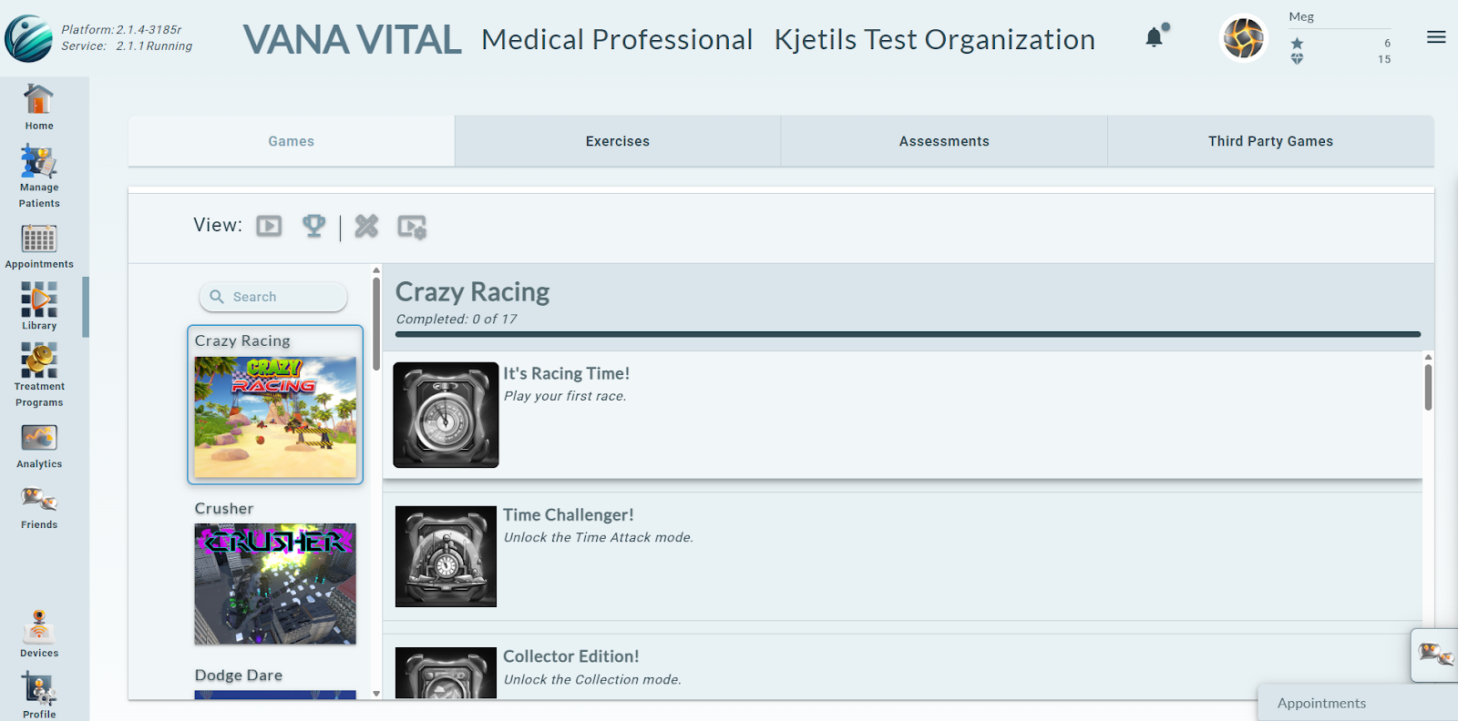Screen dimensions: 1458x721
Task: Switch to the Assessments tab
Action: pyautogui.click(x=944, y=141)
